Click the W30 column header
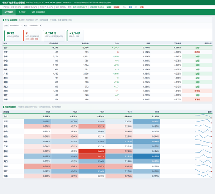The width and height of the screenshot is (215, 194). pyautogui.click(x=102, y=112)
